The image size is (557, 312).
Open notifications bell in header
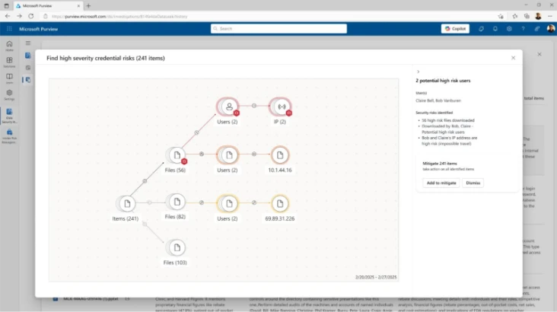tap(495, 29)
